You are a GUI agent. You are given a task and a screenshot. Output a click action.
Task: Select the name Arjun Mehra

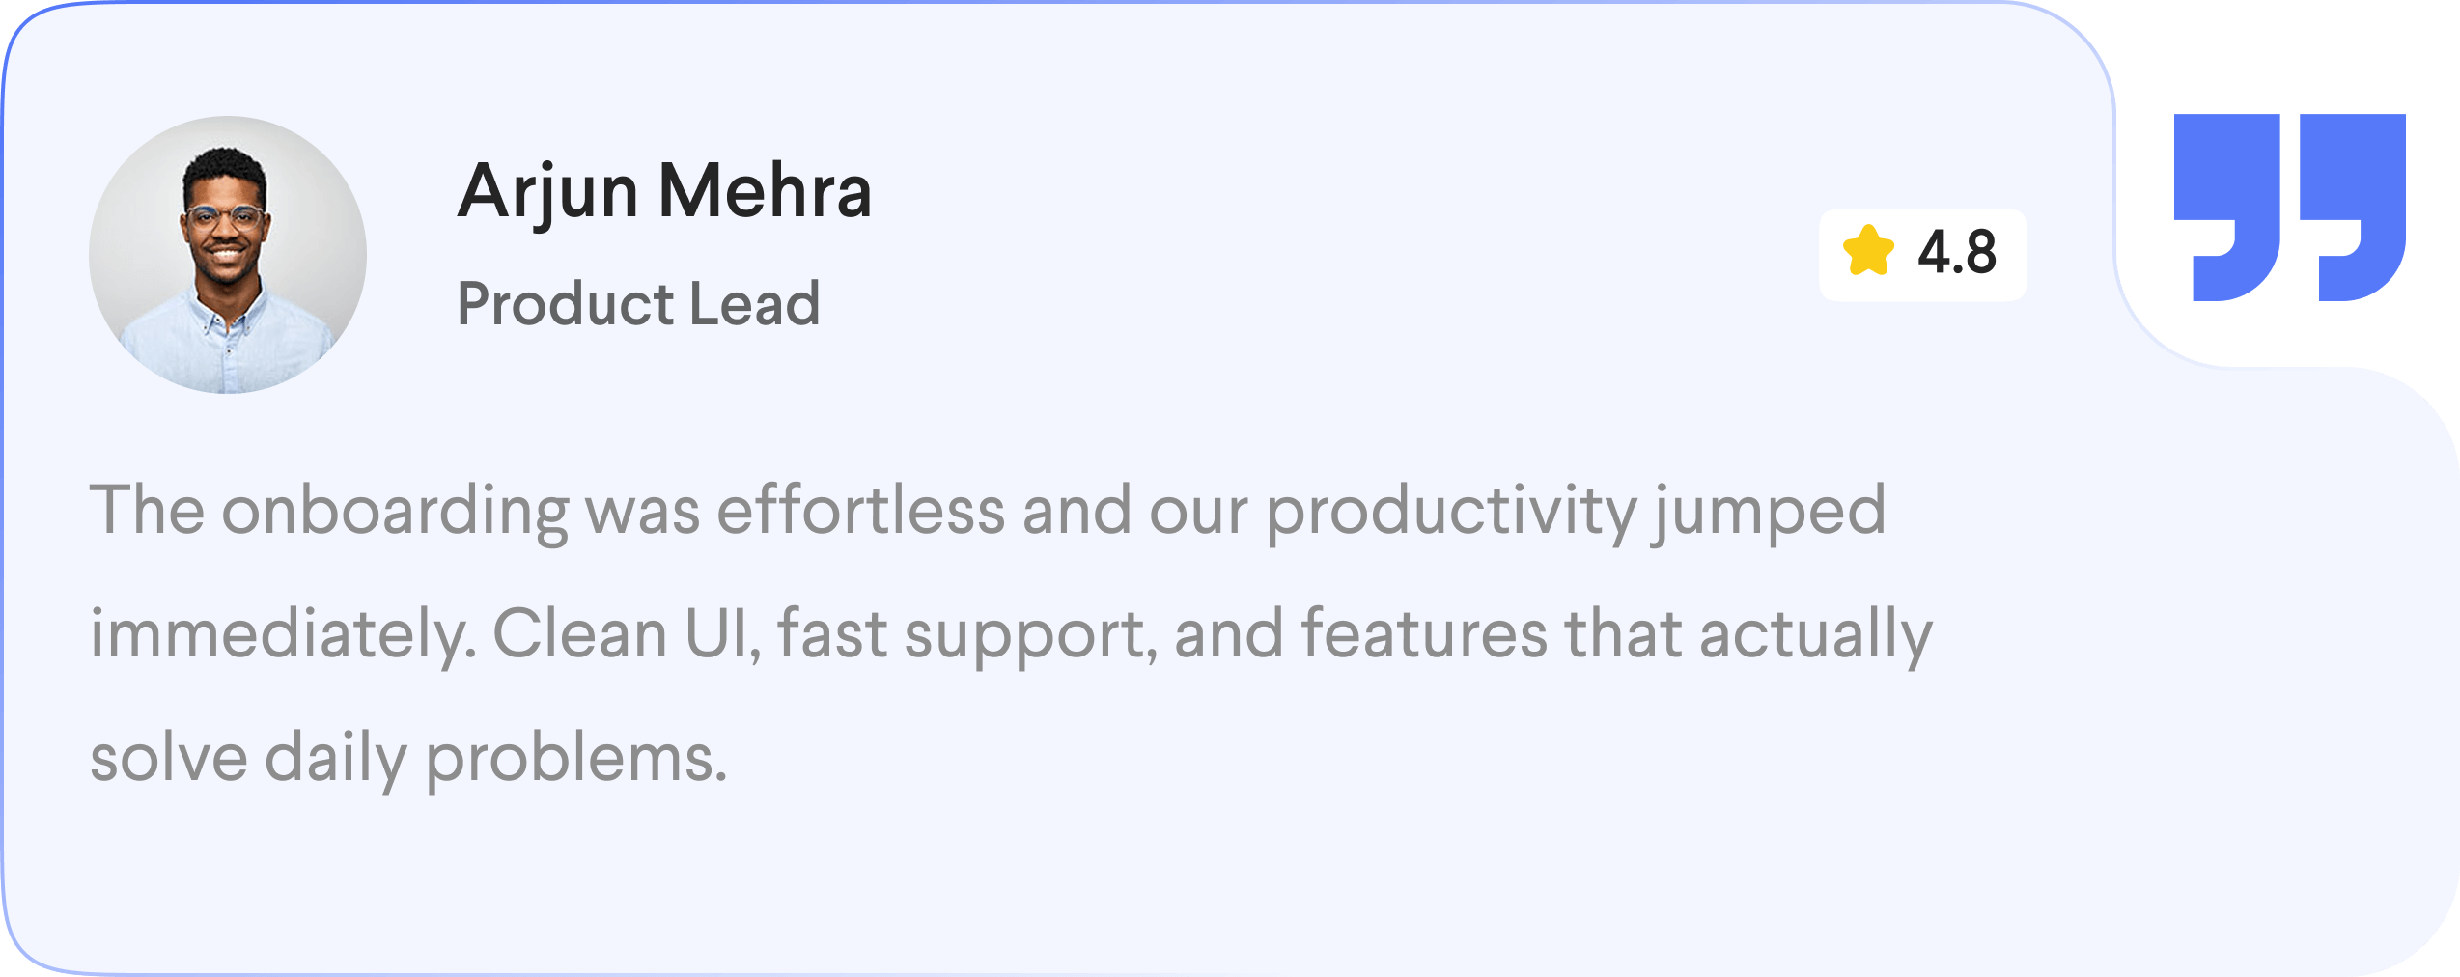coord(664,191)
